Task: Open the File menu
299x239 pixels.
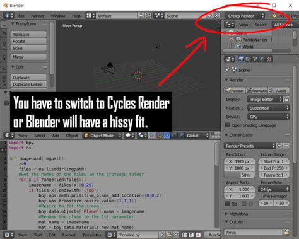Action: 21,16
